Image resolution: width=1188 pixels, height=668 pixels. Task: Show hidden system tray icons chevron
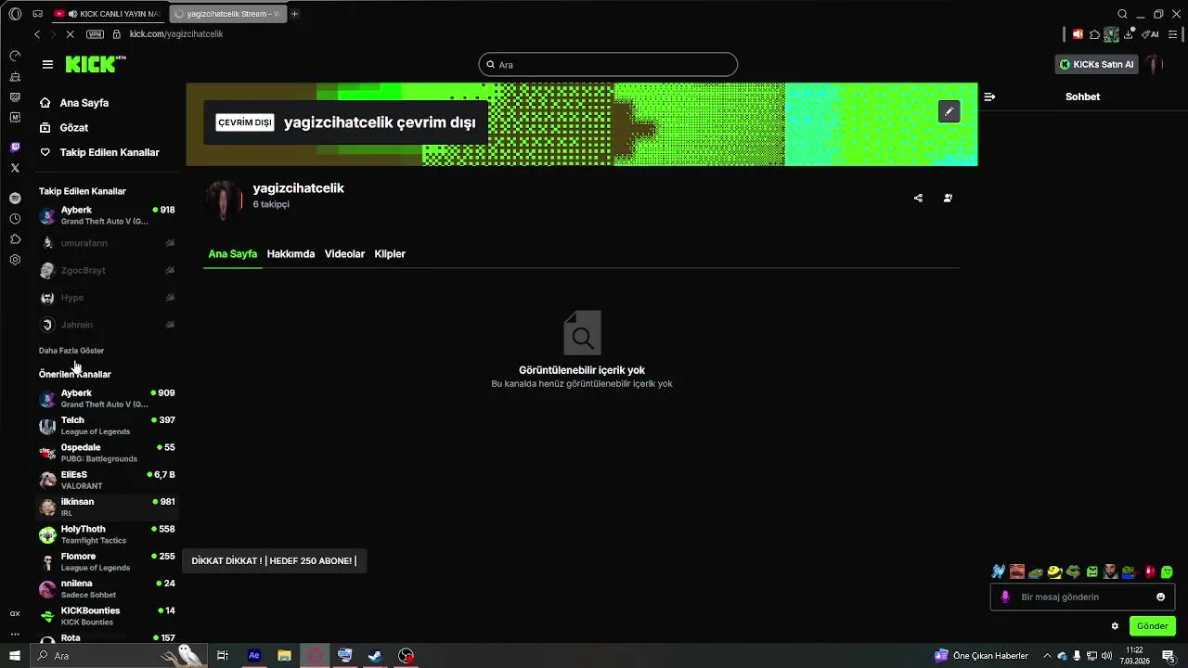click(1047, 656)
